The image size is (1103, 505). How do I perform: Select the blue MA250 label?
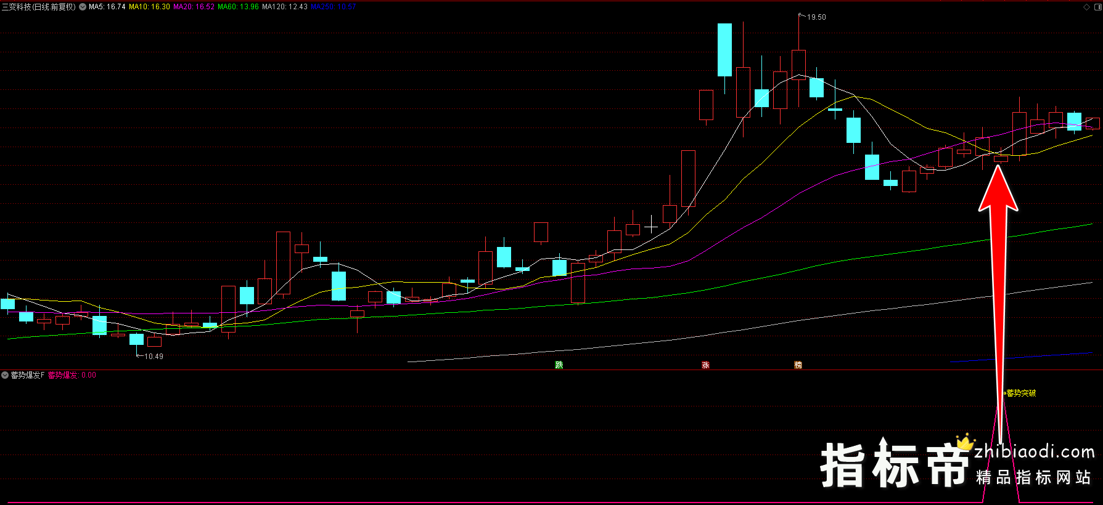point(333,7)
